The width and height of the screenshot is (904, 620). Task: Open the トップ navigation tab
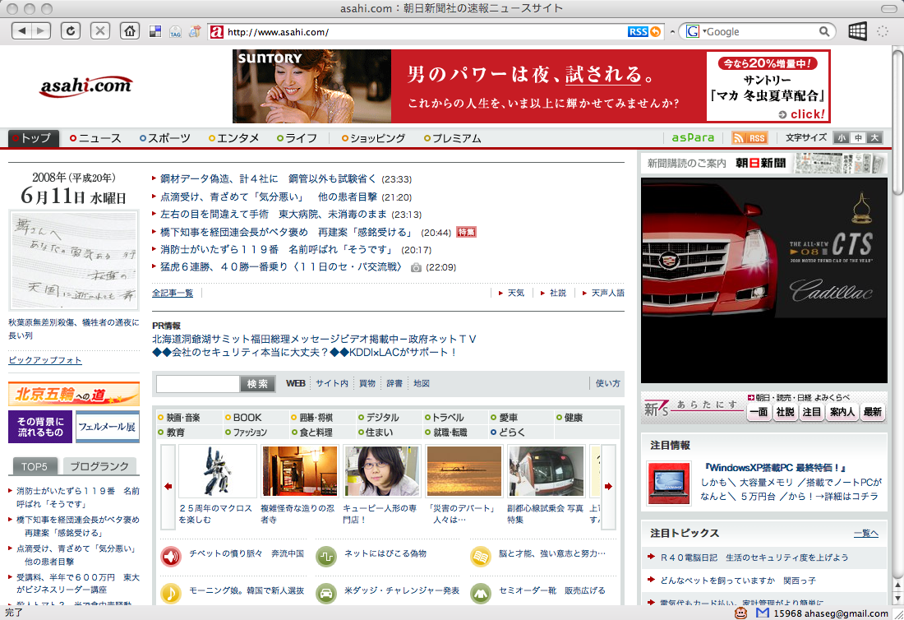pyautogui.click(x=34, y=138)
